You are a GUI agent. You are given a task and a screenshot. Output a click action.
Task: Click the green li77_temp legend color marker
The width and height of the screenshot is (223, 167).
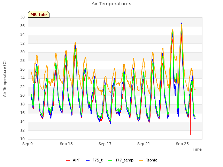(x=110, y=161)
